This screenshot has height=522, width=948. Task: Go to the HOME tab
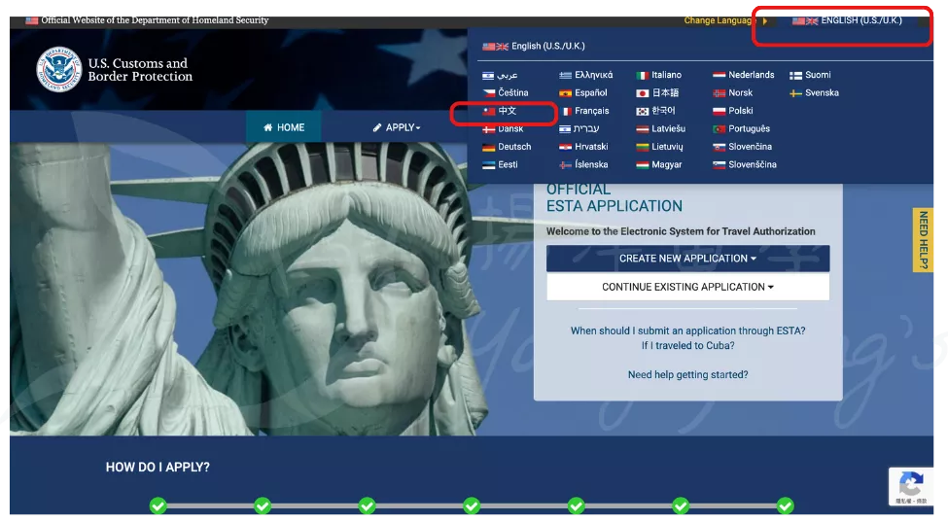click(x=284, y=127)
